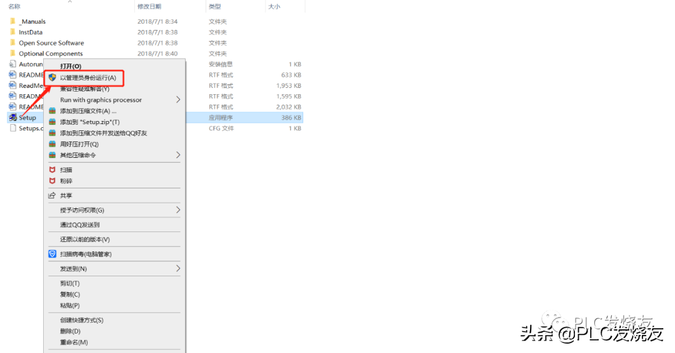Select the Setups.cfg file icon
Image resolution: width=675 pixels, height=353 pixels.
pyautogui.click(x=12, y=128)
